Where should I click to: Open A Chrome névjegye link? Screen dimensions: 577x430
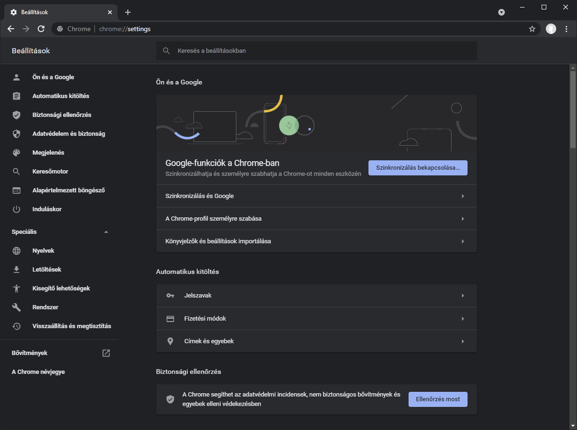coord(38,372)
